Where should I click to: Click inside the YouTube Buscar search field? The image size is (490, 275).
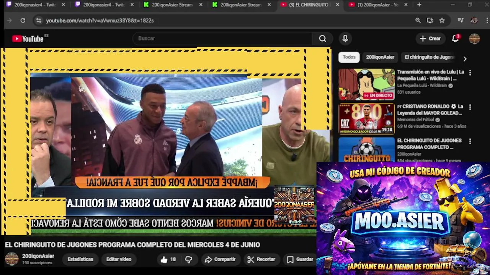tap(222, 39)
